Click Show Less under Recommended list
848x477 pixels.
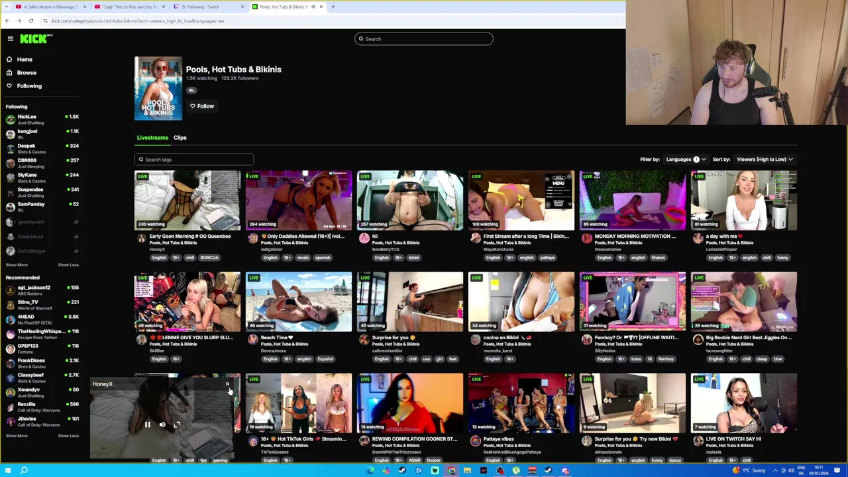point(68,436)
